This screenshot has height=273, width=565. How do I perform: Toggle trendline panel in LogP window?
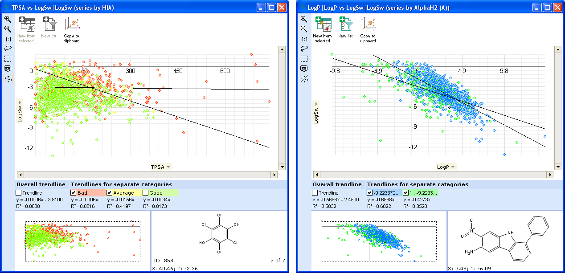point(304,78)
